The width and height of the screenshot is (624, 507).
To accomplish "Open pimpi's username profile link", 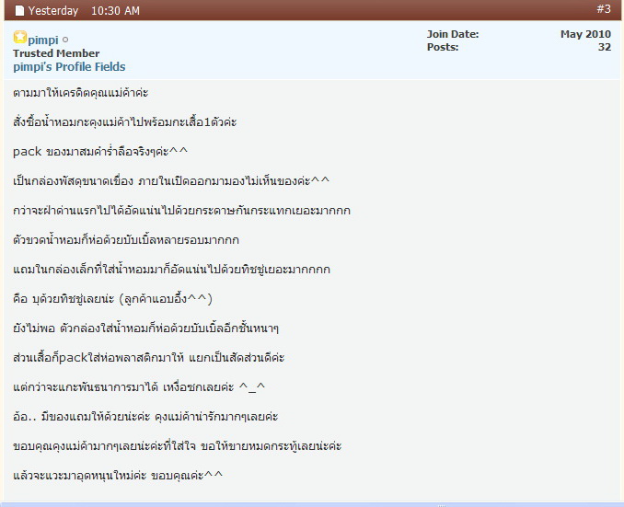I will click(42, 40).
